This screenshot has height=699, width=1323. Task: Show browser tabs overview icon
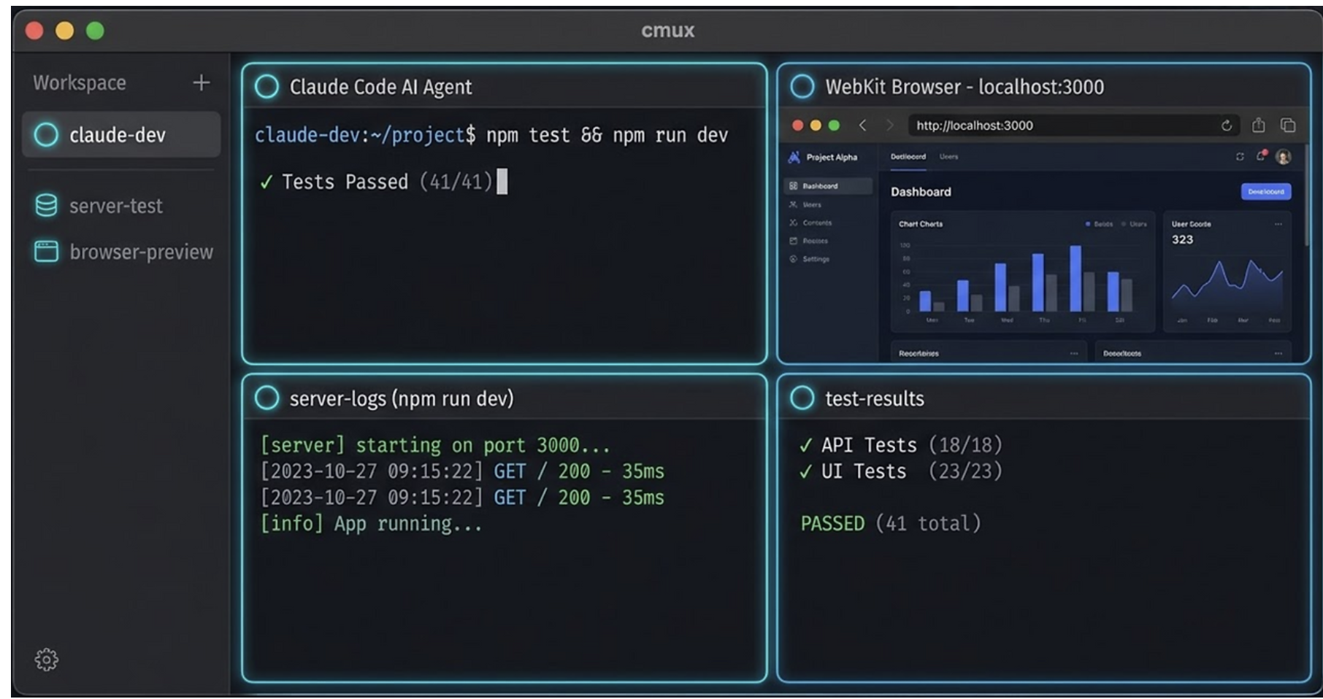[x=1288, y=125]
